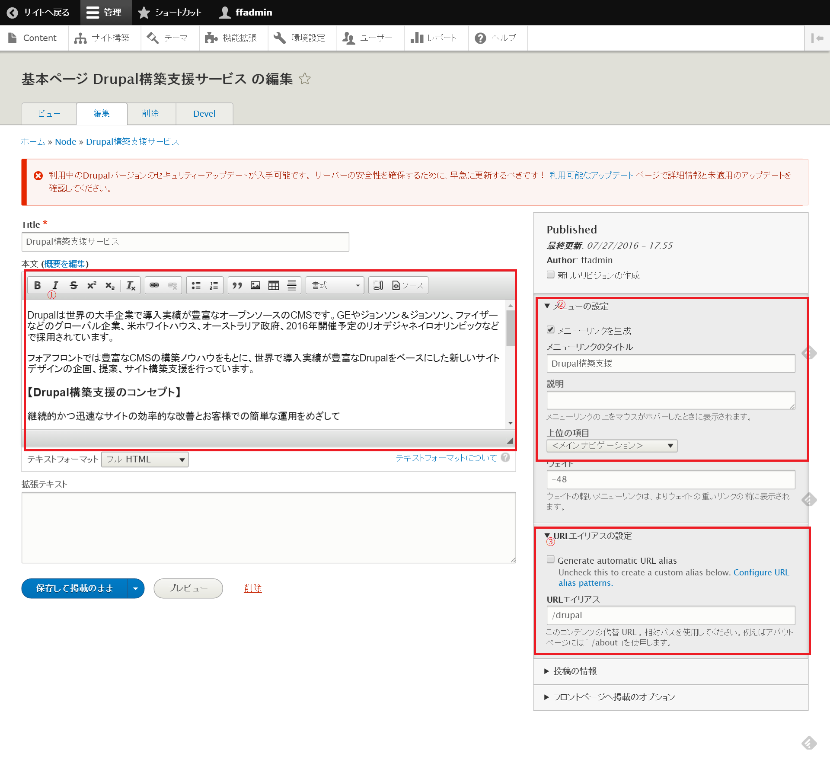Open the 削除 tab
The height and width of the screenshot is (763, 830).
[x=151, y=114]
